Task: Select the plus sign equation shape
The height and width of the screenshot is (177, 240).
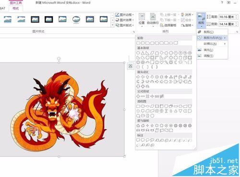Action: (138, 96)
